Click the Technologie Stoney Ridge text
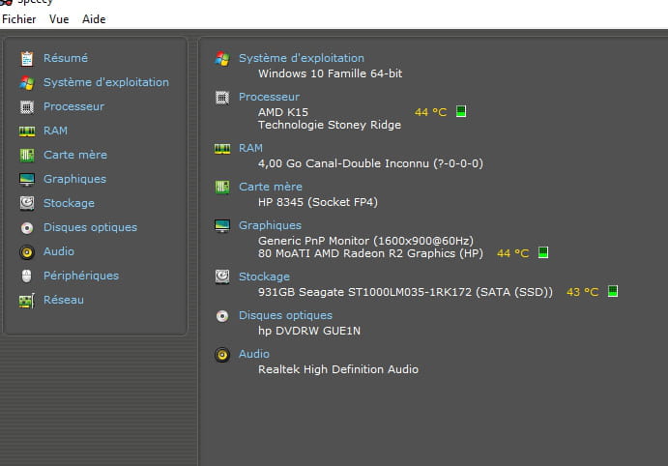This screenshot has height=466, width=668. point(330,125)
